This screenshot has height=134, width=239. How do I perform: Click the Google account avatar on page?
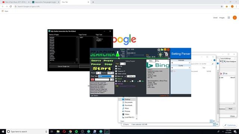click(x=235, y=17)
